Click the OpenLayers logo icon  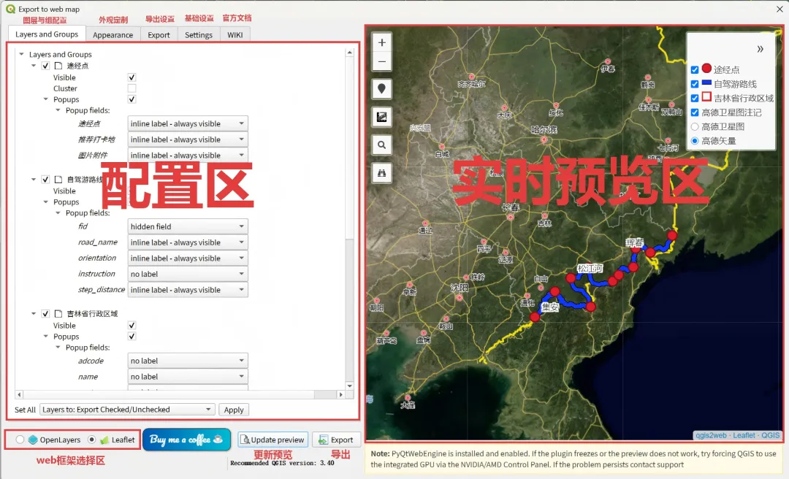(33, 440)
